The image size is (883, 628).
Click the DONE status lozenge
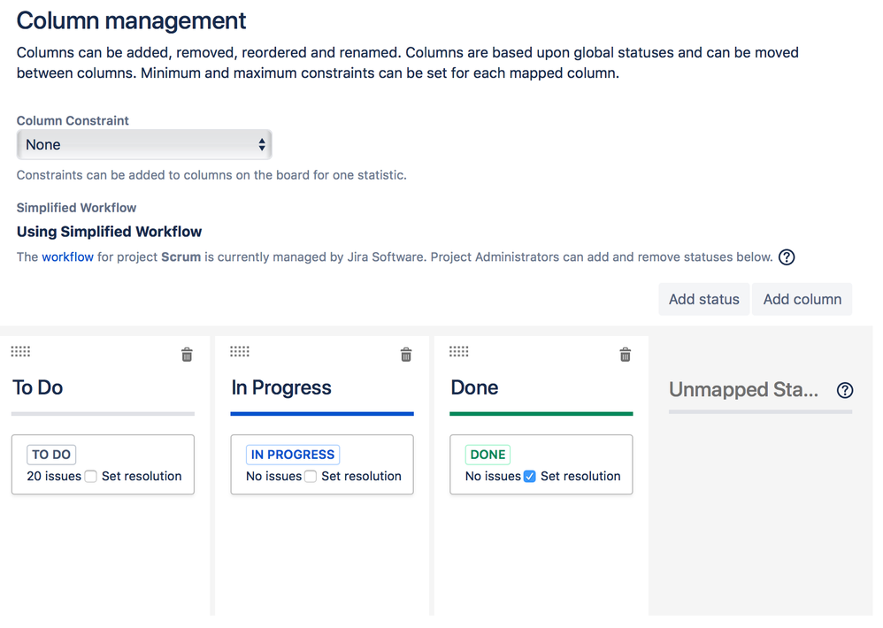click(x=488, y=455)
